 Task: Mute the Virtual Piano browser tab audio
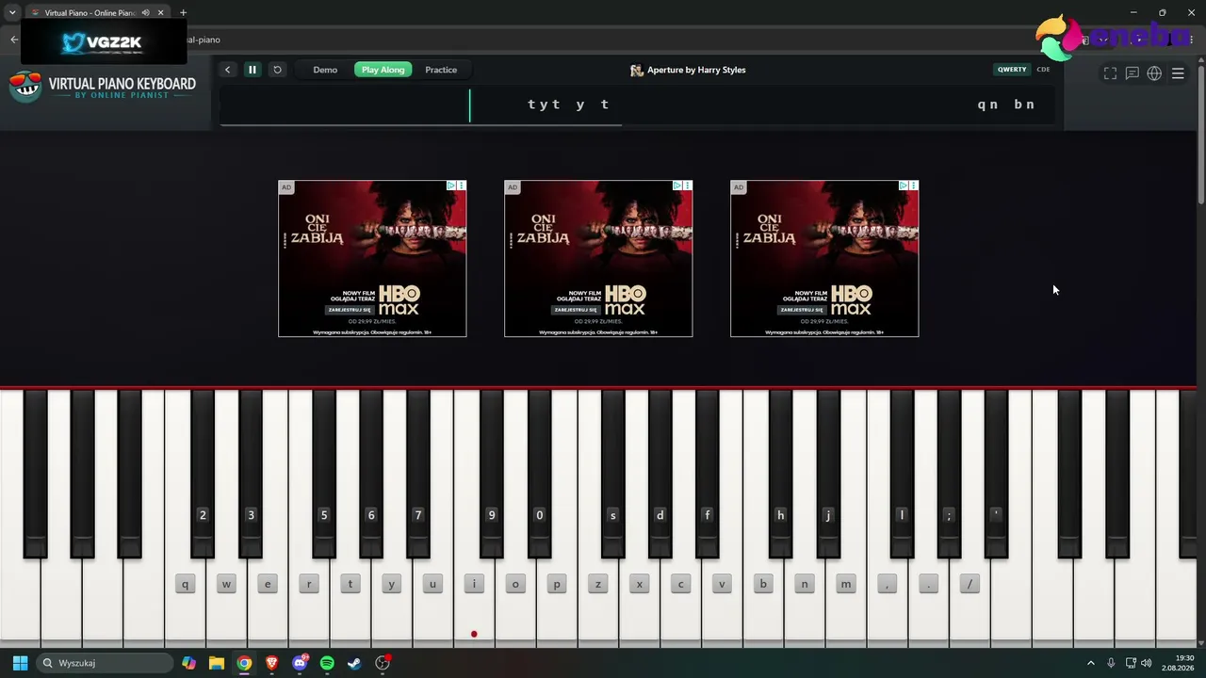145,13
